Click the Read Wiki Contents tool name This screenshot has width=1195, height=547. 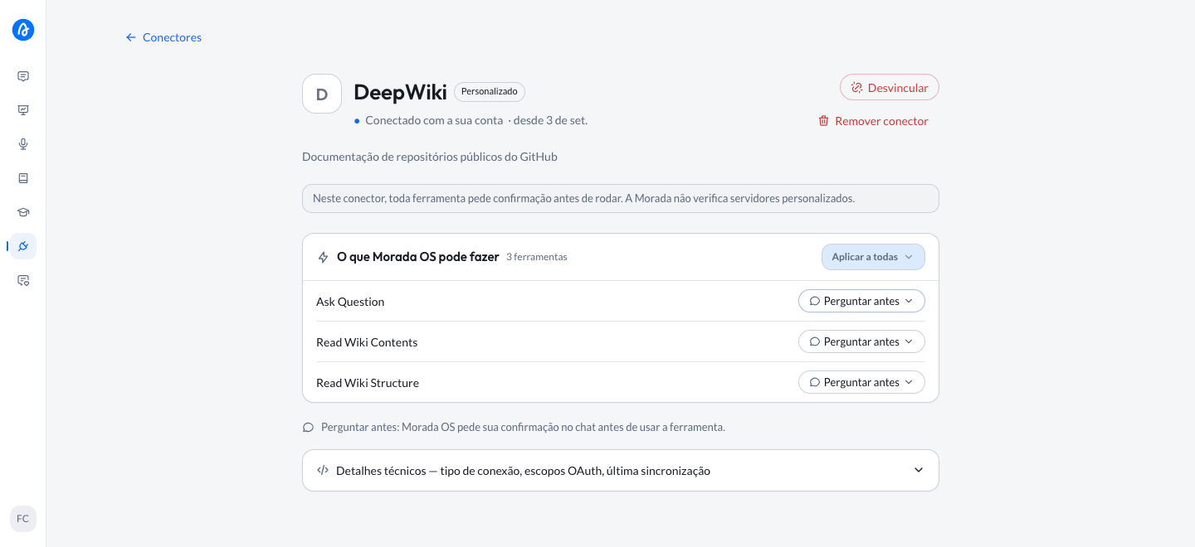pos(367,342)
